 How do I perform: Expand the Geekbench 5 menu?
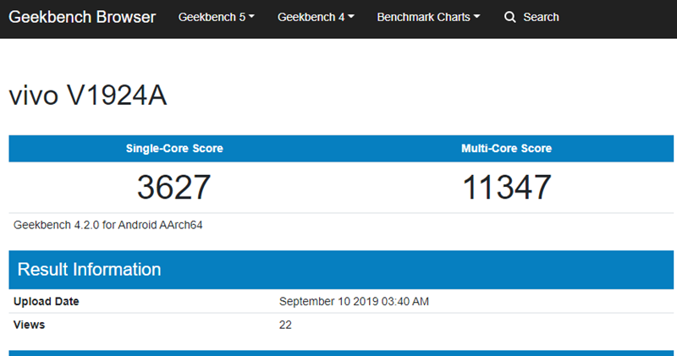coord(216,17)
